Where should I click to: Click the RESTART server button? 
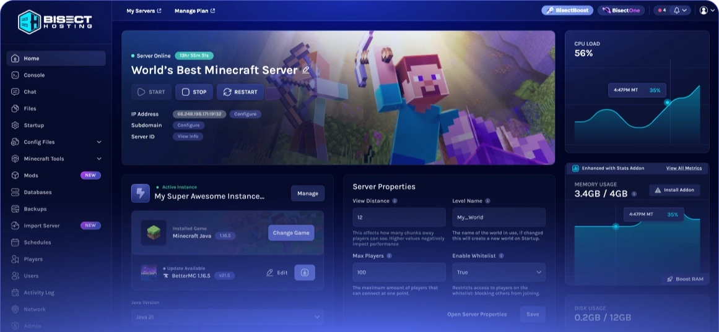(240, 92)
